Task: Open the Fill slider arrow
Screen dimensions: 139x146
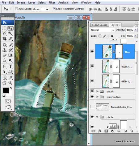Action: point(136,36)
